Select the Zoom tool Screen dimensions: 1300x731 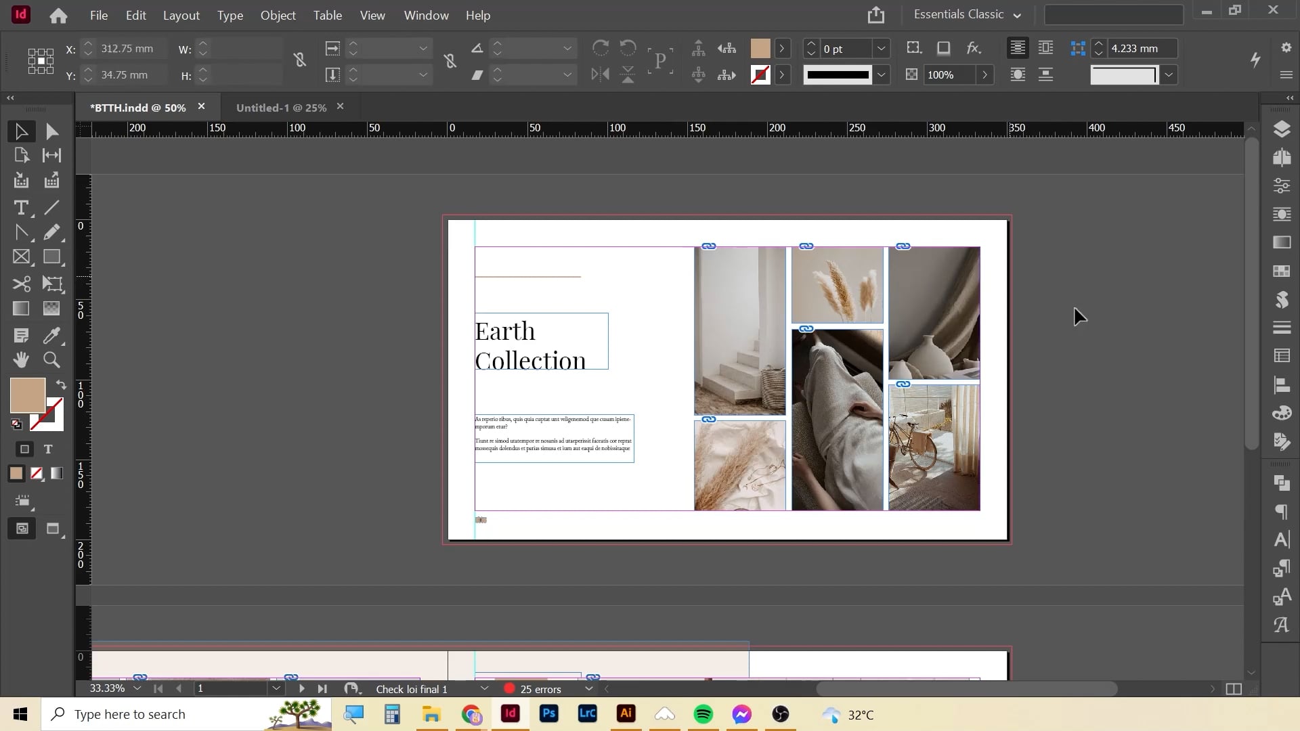(x=51, y=360)
